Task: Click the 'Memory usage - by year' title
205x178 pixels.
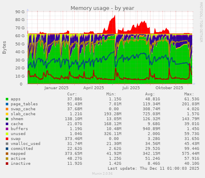Action: click(x=102, y=8)
